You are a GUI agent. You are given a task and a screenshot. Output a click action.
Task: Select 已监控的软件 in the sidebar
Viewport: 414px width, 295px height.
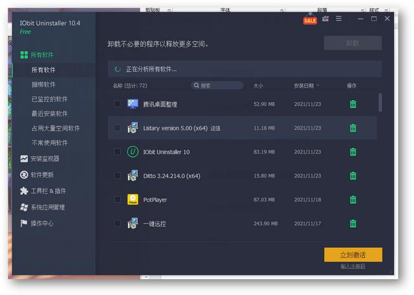click(49, 99)
